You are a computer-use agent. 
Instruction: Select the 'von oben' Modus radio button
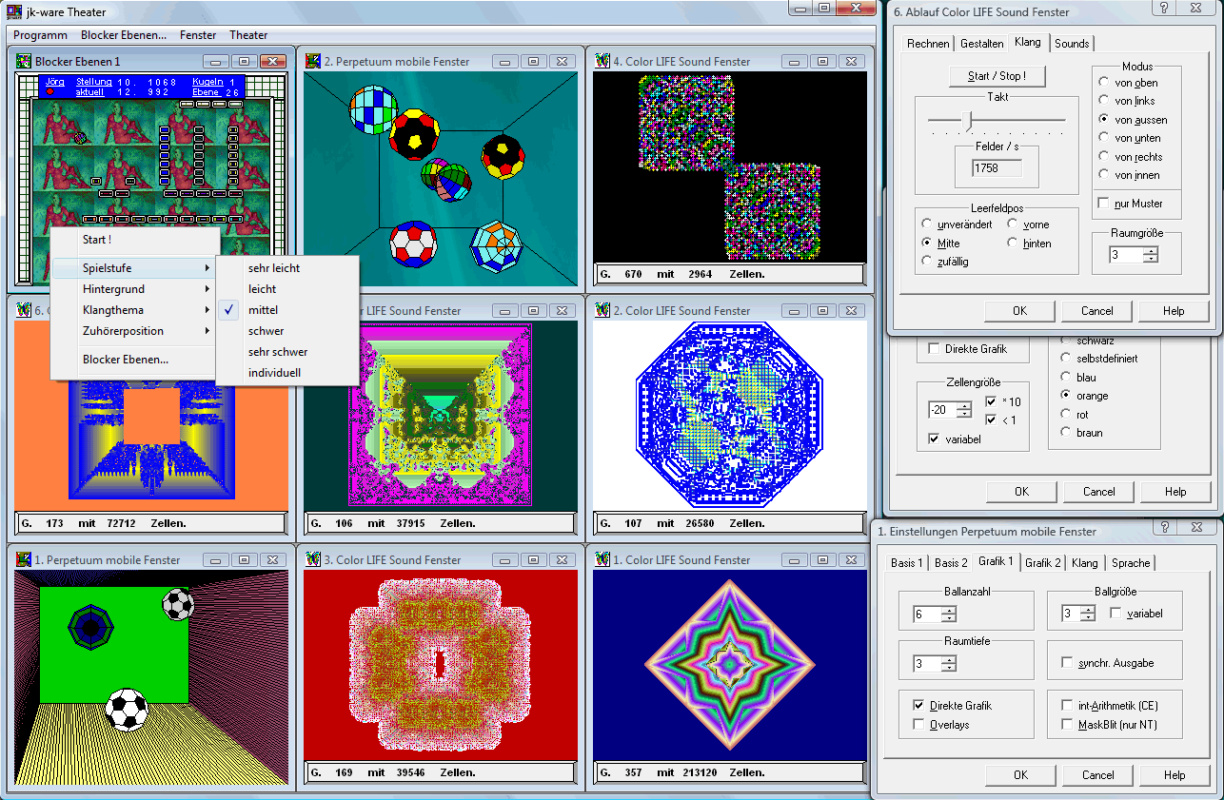(1104, 83)
